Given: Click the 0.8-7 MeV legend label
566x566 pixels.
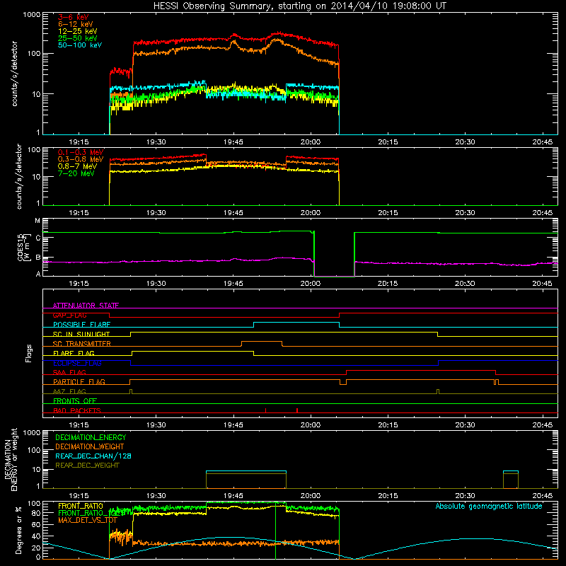Looking at the screenshot, I should coord(77,166).
